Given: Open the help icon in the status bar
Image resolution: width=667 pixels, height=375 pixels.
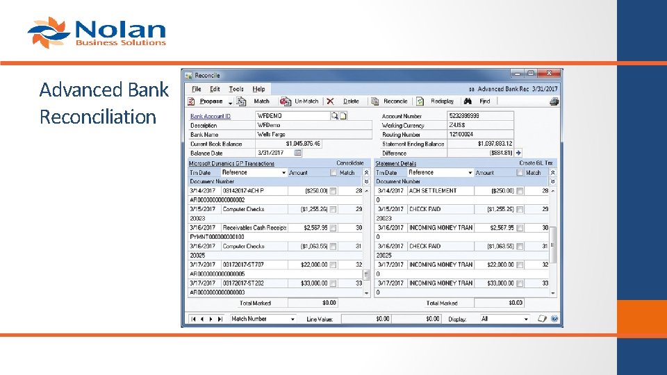Looking at the screenshot, I should [x=554, y=319].
